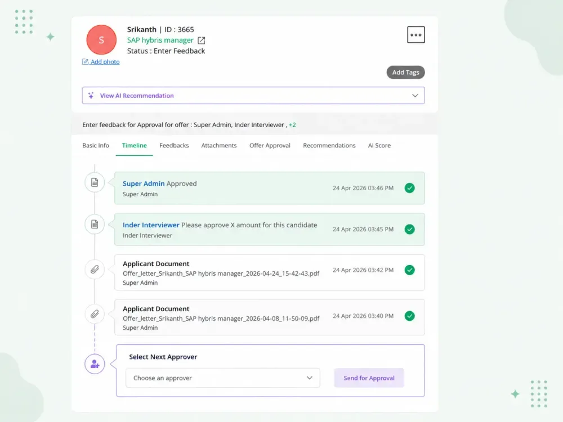Click the AI sparkle icon in recommendation bar
The image size is (563, 422).
tap(91, 96)
